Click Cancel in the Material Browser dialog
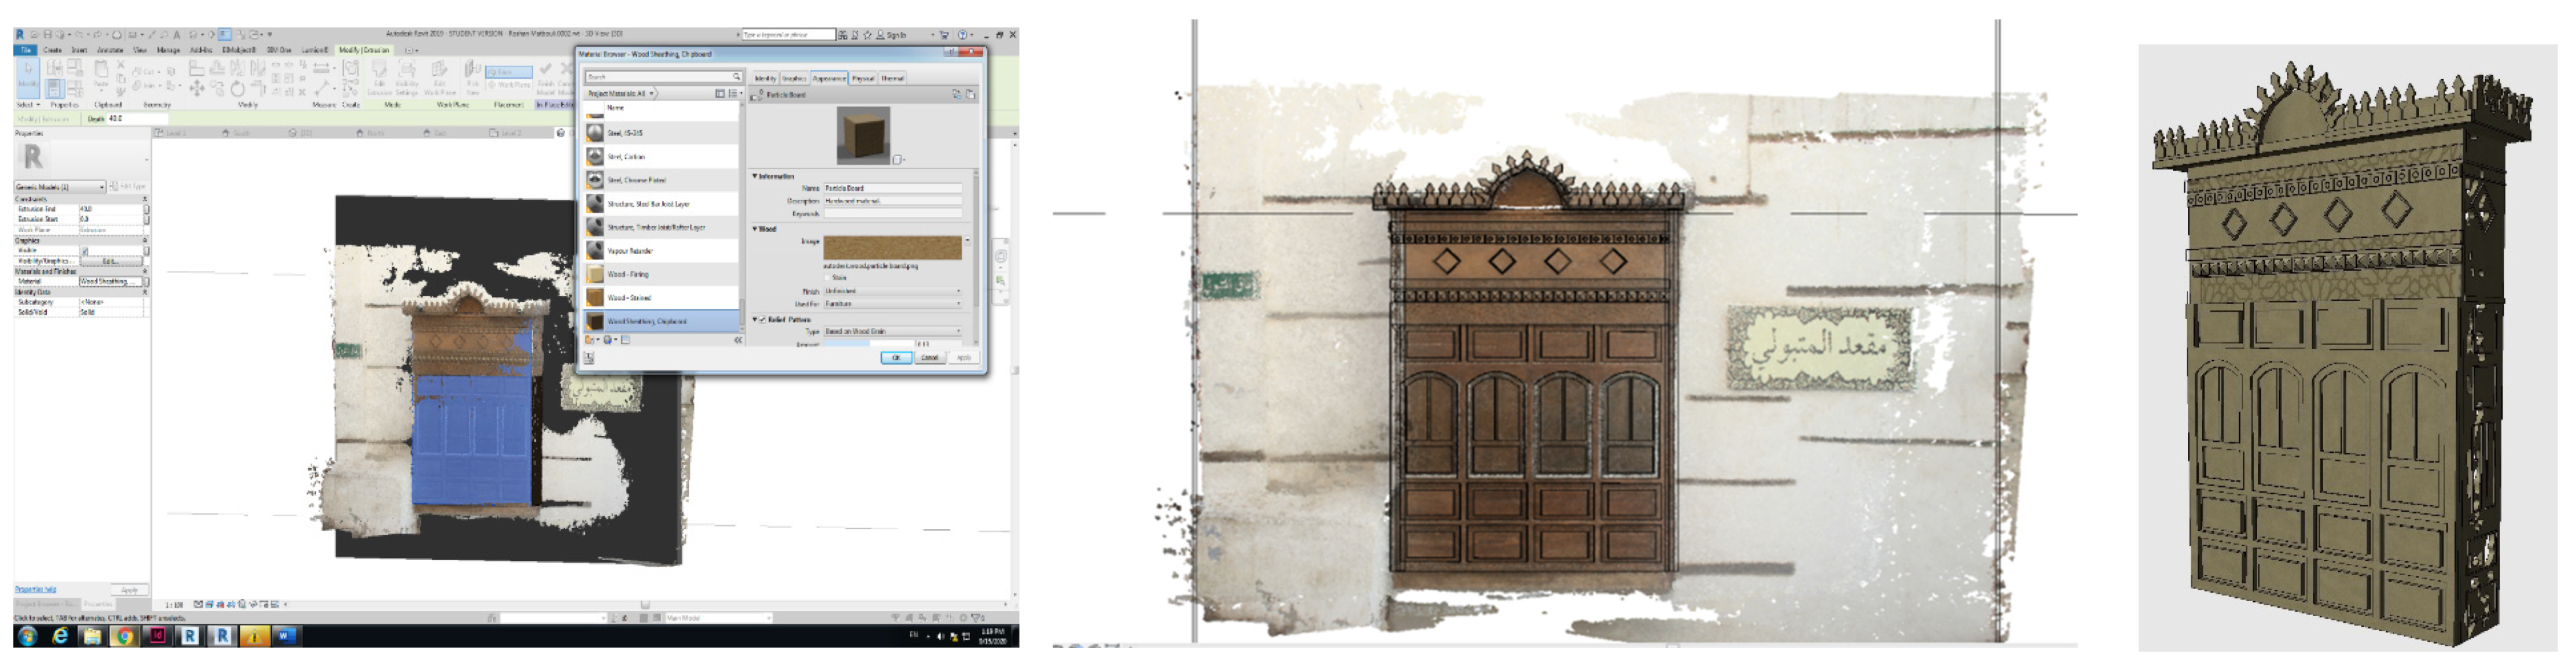Image resolution: width=2576 pixels, height=671 pixels. [930, 357]
